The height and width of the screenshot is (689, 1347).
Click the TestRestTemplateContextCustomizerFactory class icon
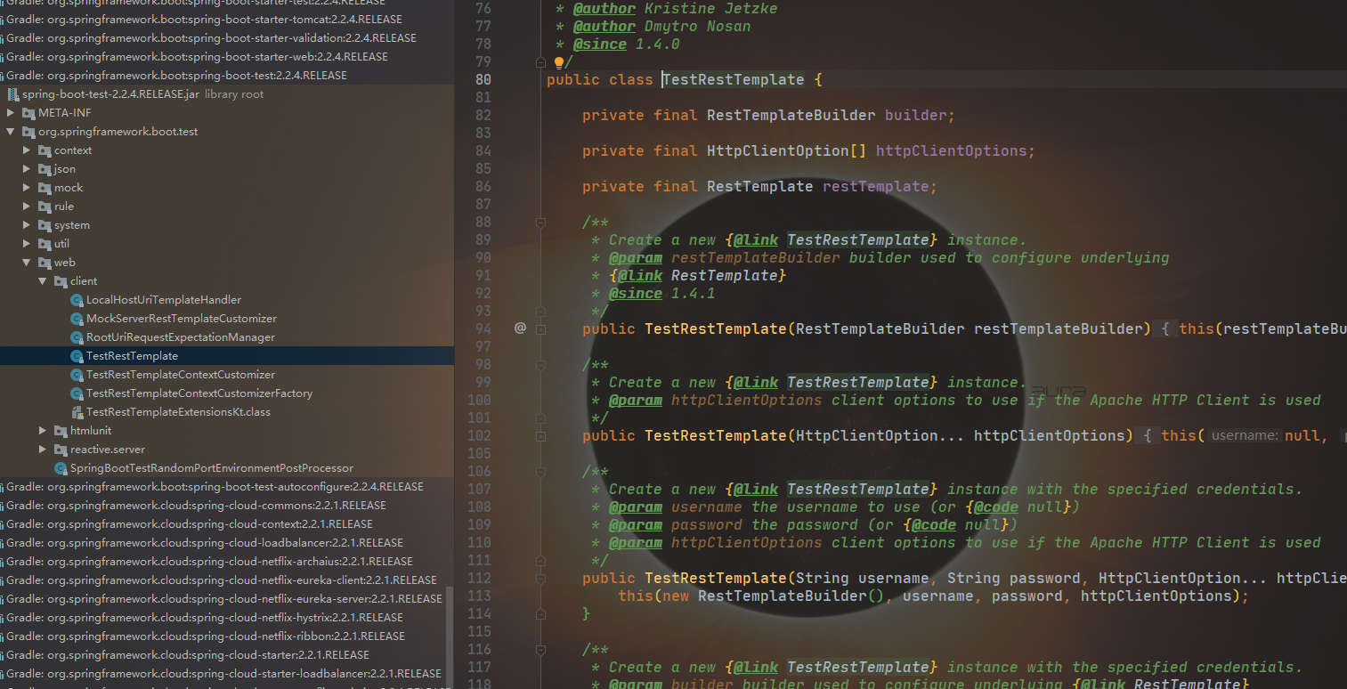coord(77,393)
